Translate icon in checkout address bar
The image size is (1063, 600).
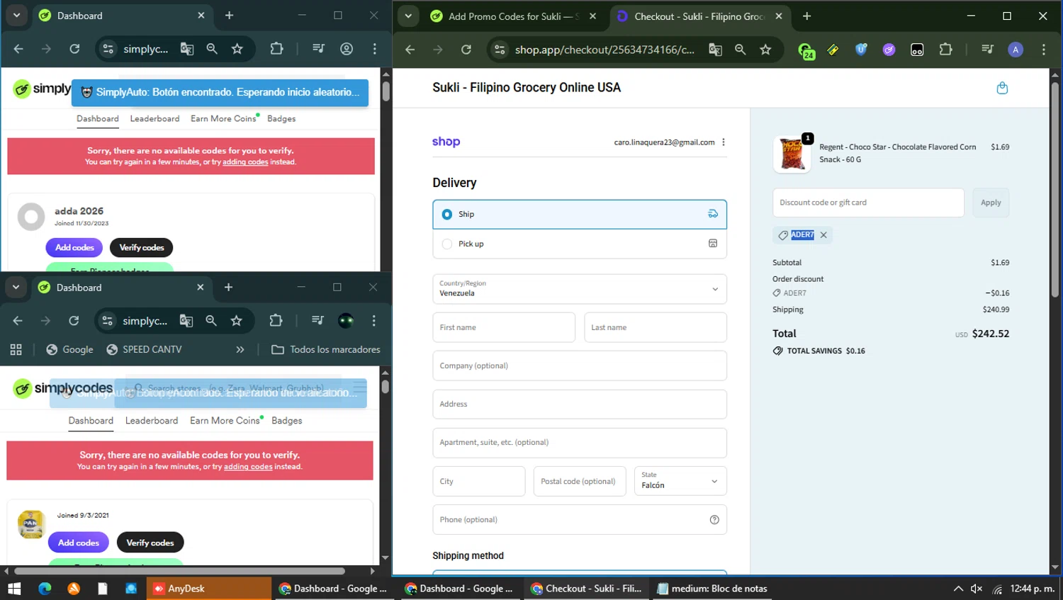click(715, 50)
